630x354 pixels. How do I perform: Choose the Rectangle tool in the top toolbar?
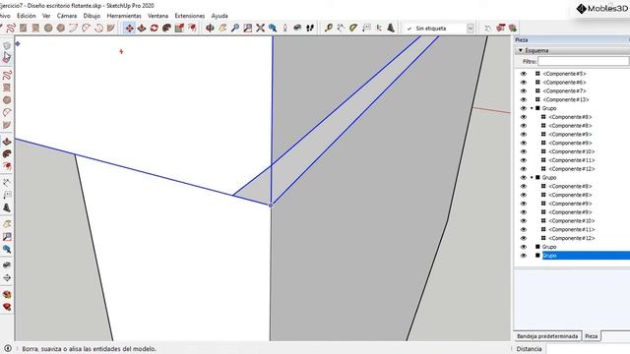(x=23, y=29)
